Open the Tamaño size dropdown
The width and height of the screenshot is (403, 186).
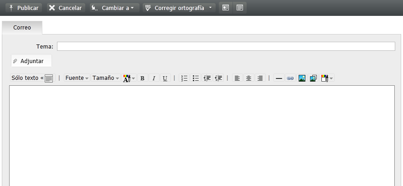point(105,78)
